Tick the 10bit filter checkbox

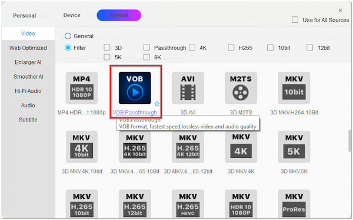point(270,48)
